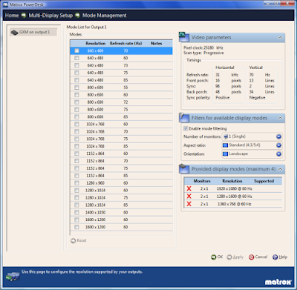The height and width of the screenshot is (290, 297).
Task: Click red X for 1280 x 1600 mode
Action: tap(189, 197)
